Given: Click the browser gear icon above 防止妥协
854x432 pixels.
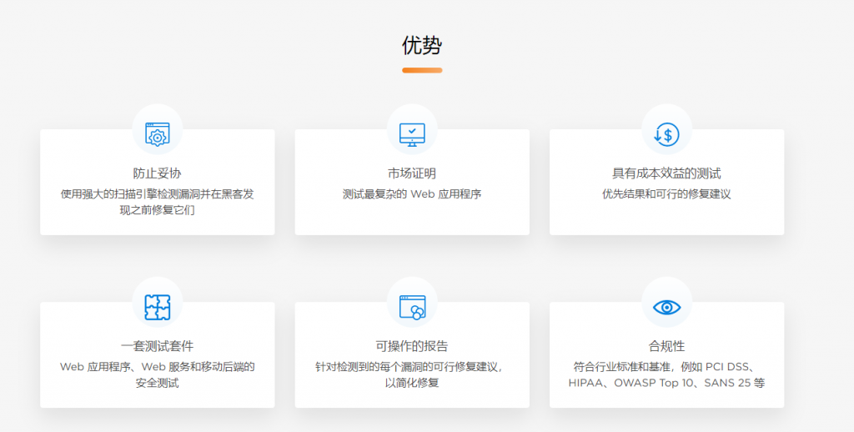Looking at the screenshot, I should pos(158,134).
